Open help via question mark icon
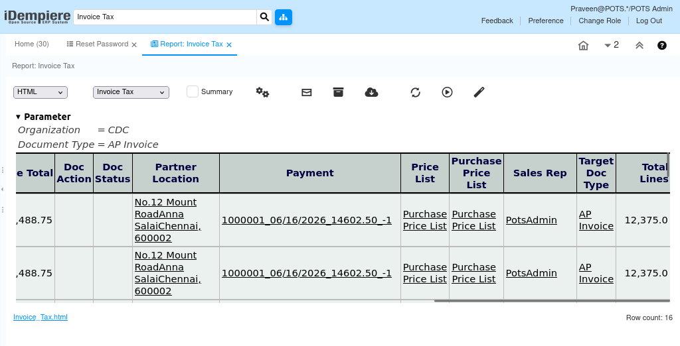 point(662,45)
